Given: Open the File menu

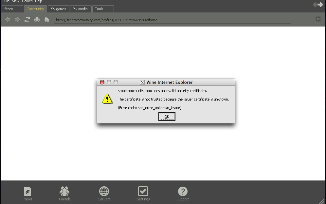Looking at the screenshot, I should (x=7, y=1).
